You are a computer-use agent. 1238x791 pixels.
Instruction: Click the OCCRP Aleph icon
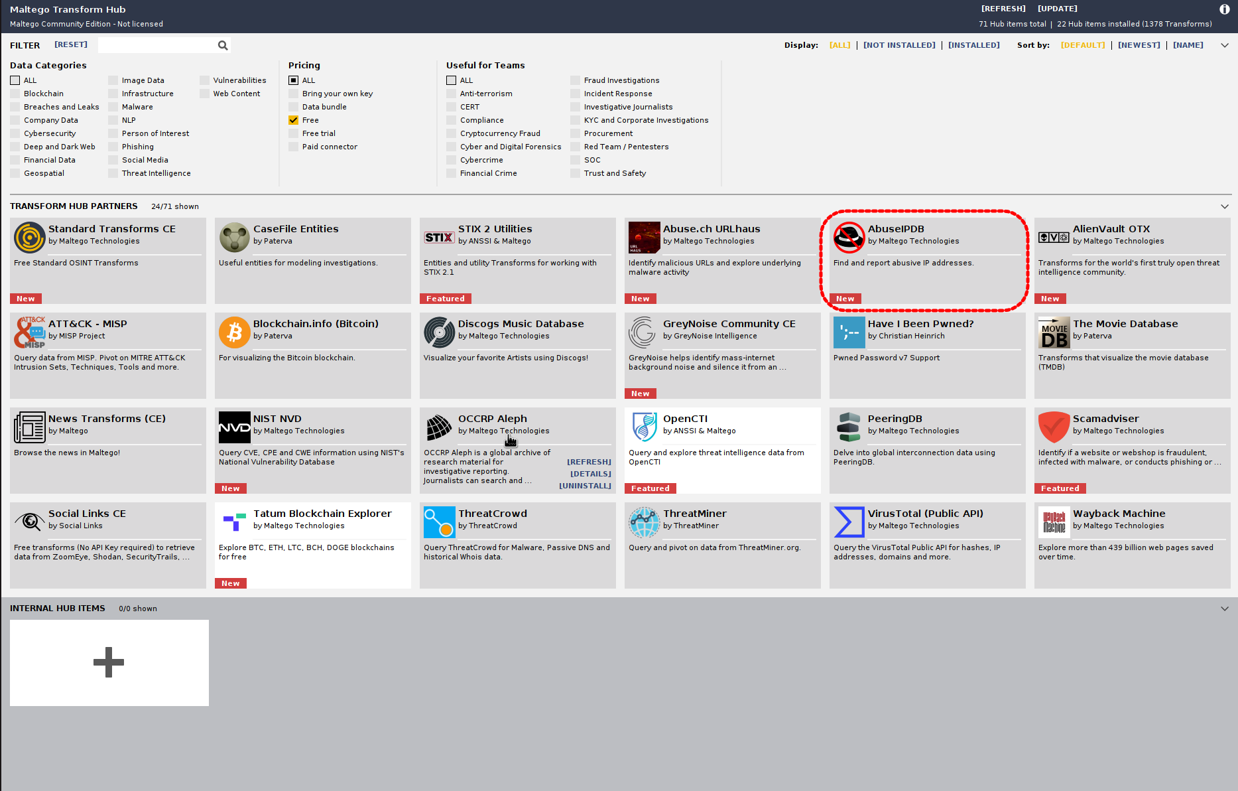coord(439,427)
